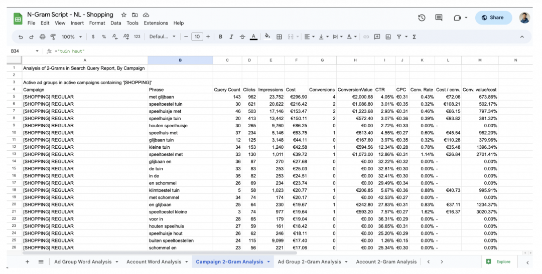Open the vertical align dropdown
This screenshot has width=542, height=274.
[x=323, y=37]
